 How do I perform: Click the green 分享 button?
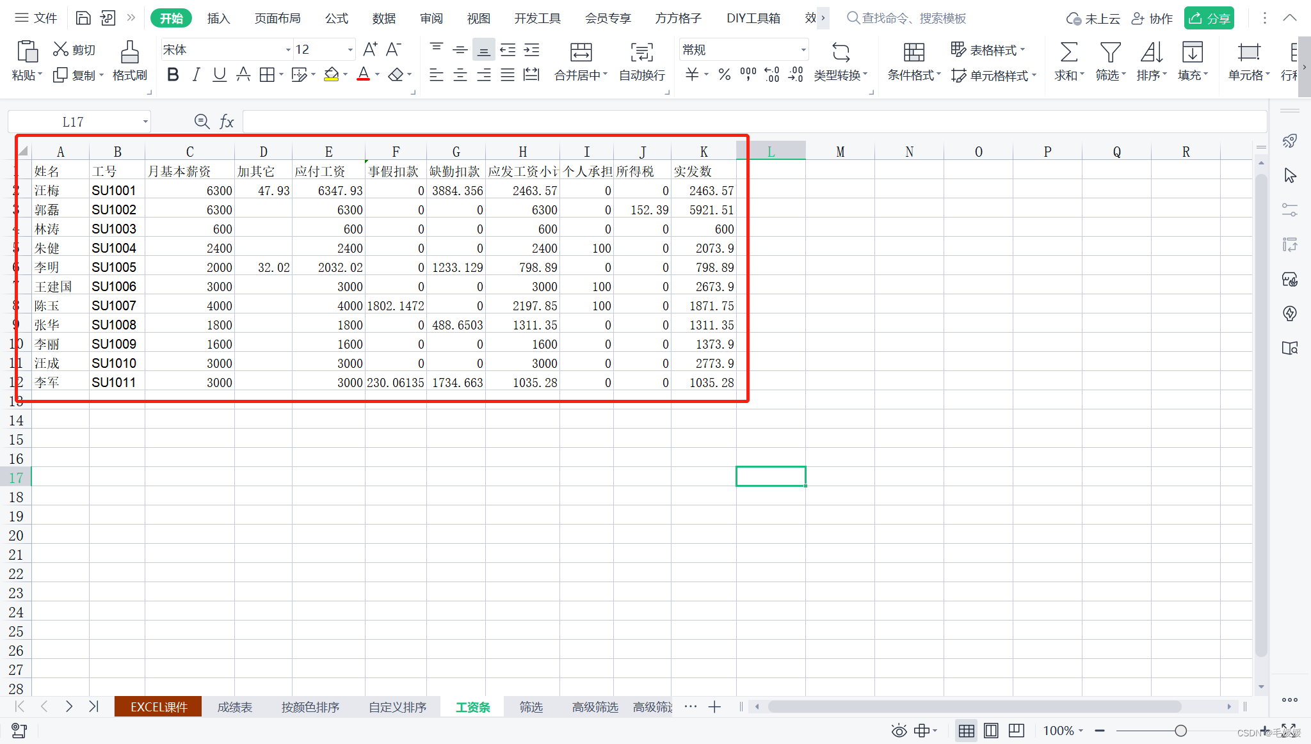coord(1209,18)
